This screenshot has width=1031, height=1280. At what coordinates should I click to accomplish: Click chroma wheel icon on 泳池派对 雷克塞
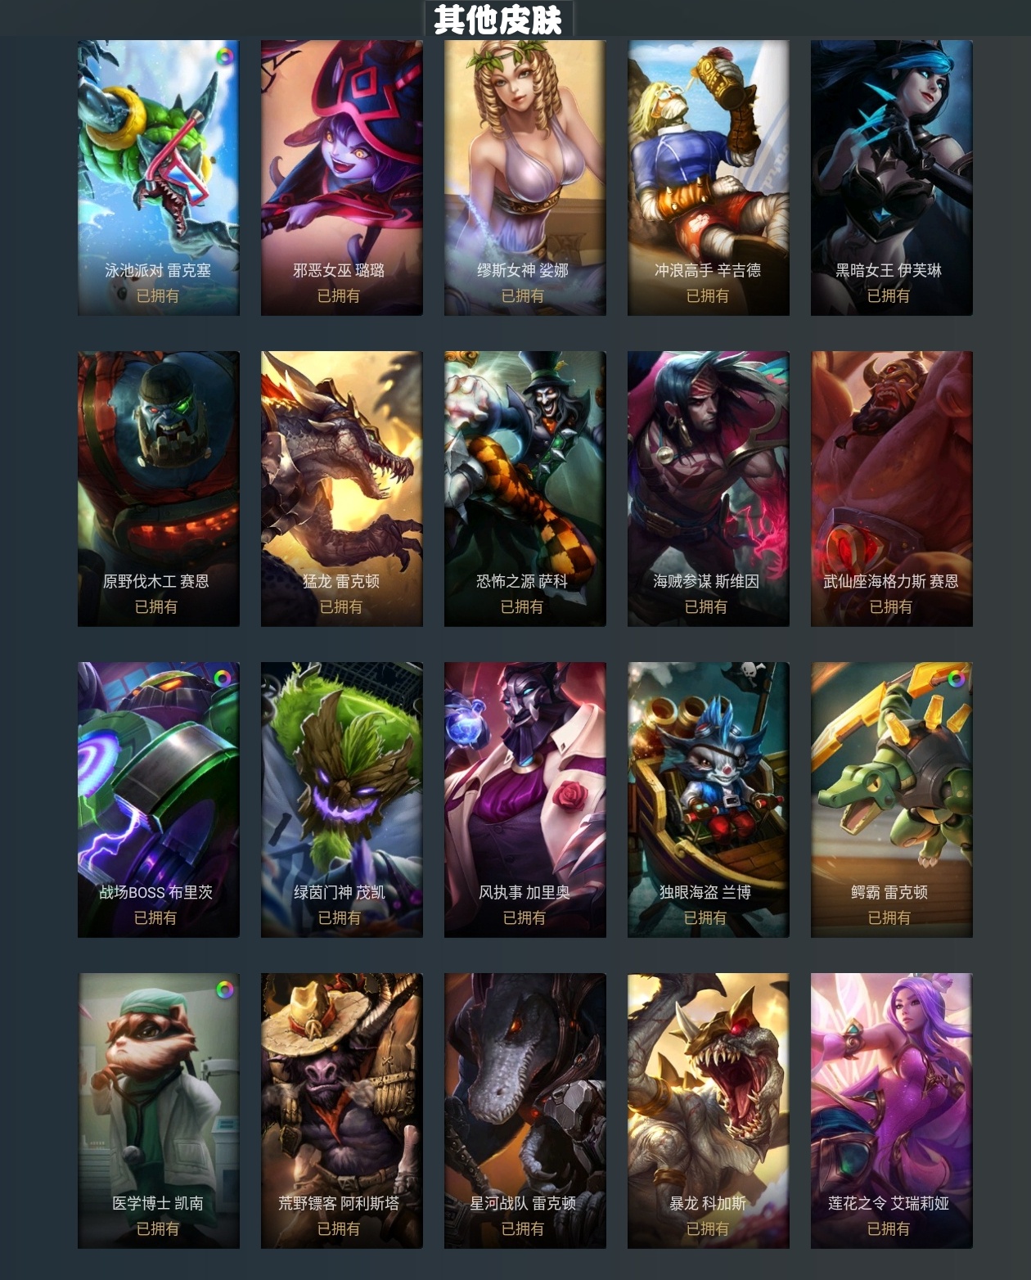tap(223, 56)
